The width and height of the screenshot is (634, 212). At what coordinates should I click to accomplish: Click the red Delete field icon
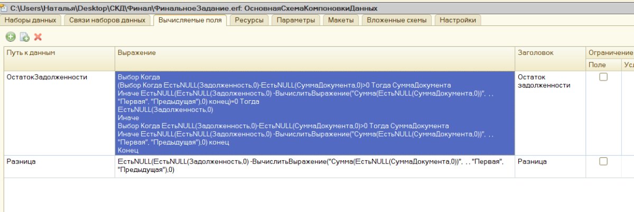point(38,36)
